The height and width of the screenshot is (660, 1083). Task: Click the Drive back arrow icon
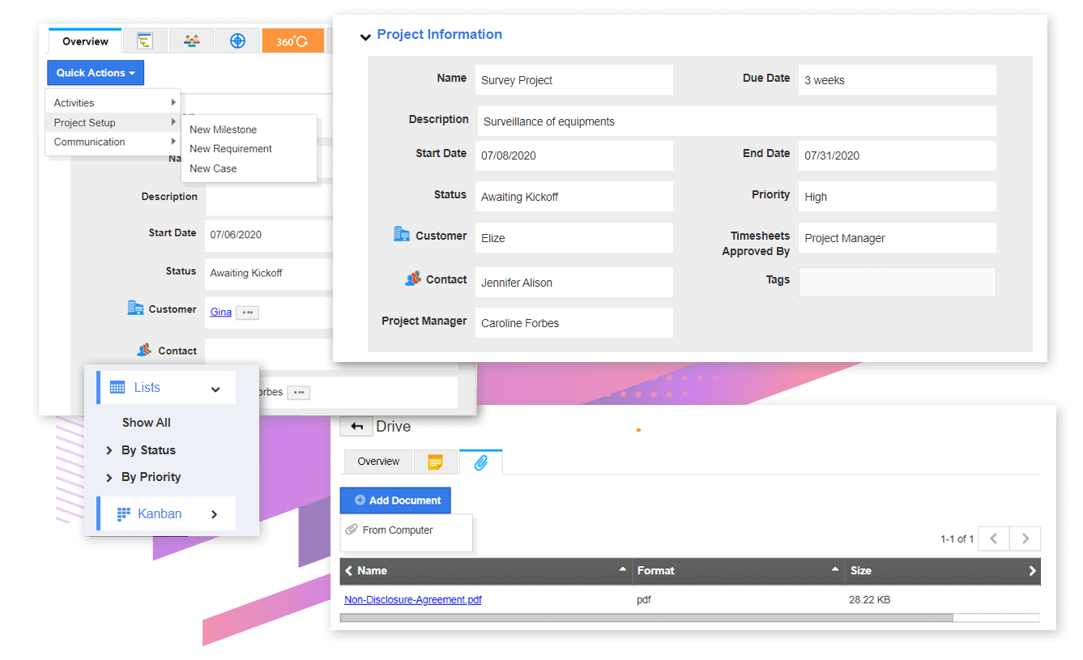(x=356, y=427)
